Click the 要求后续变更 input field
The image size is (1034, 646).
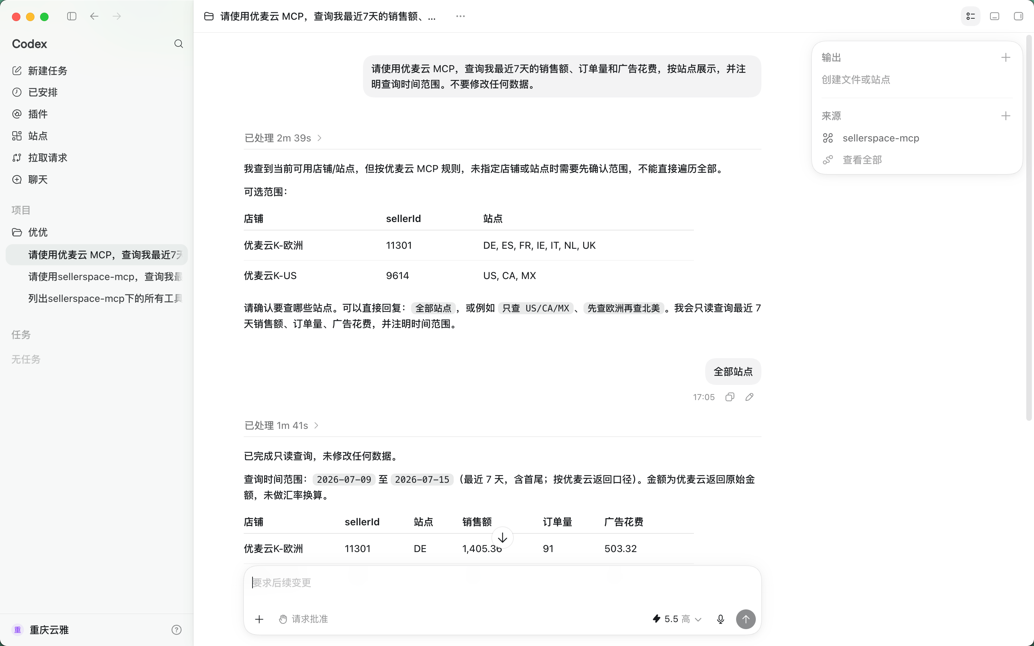tap(502, 583)
